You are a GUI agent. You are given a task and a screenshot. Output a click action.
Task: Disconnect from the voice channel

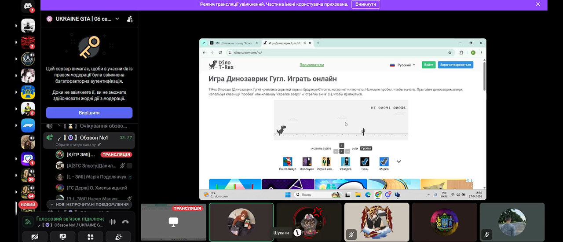pos(125,222)
